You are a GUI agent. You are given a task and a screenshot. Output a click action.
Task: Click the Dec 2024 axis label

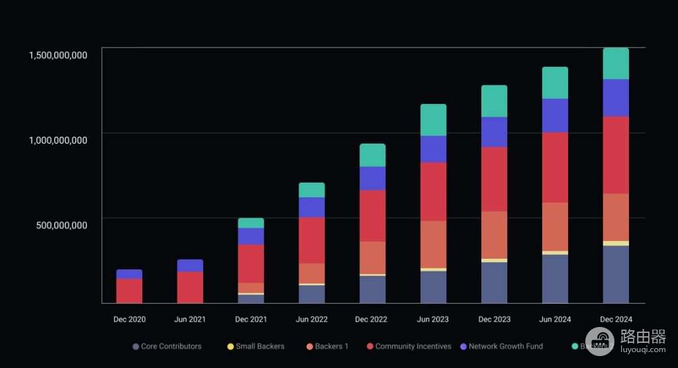pos(616,319)
